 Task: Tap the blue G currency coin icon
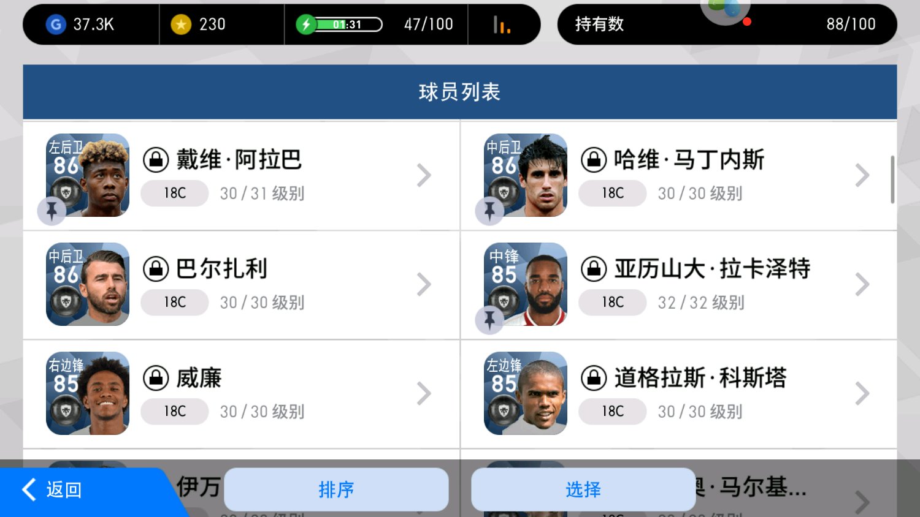56,25
